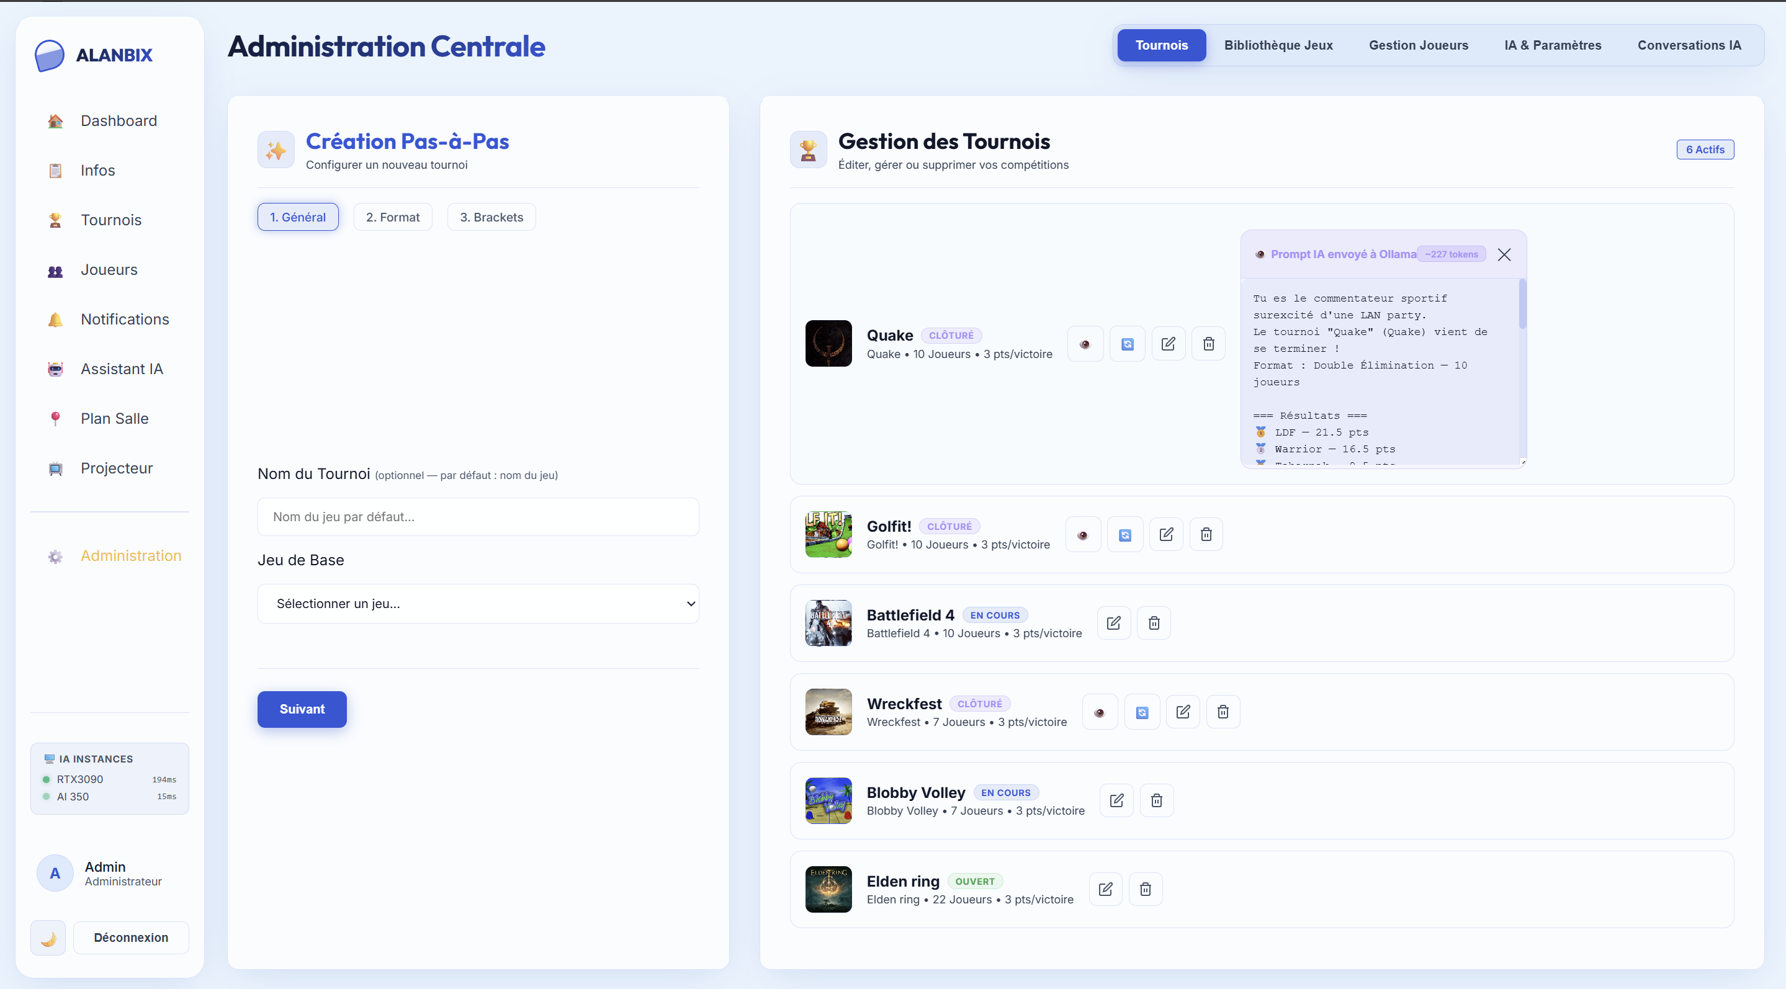Open Plan Salle in the sidebar
1786x989 pixels.
click(x=110, y=419)
